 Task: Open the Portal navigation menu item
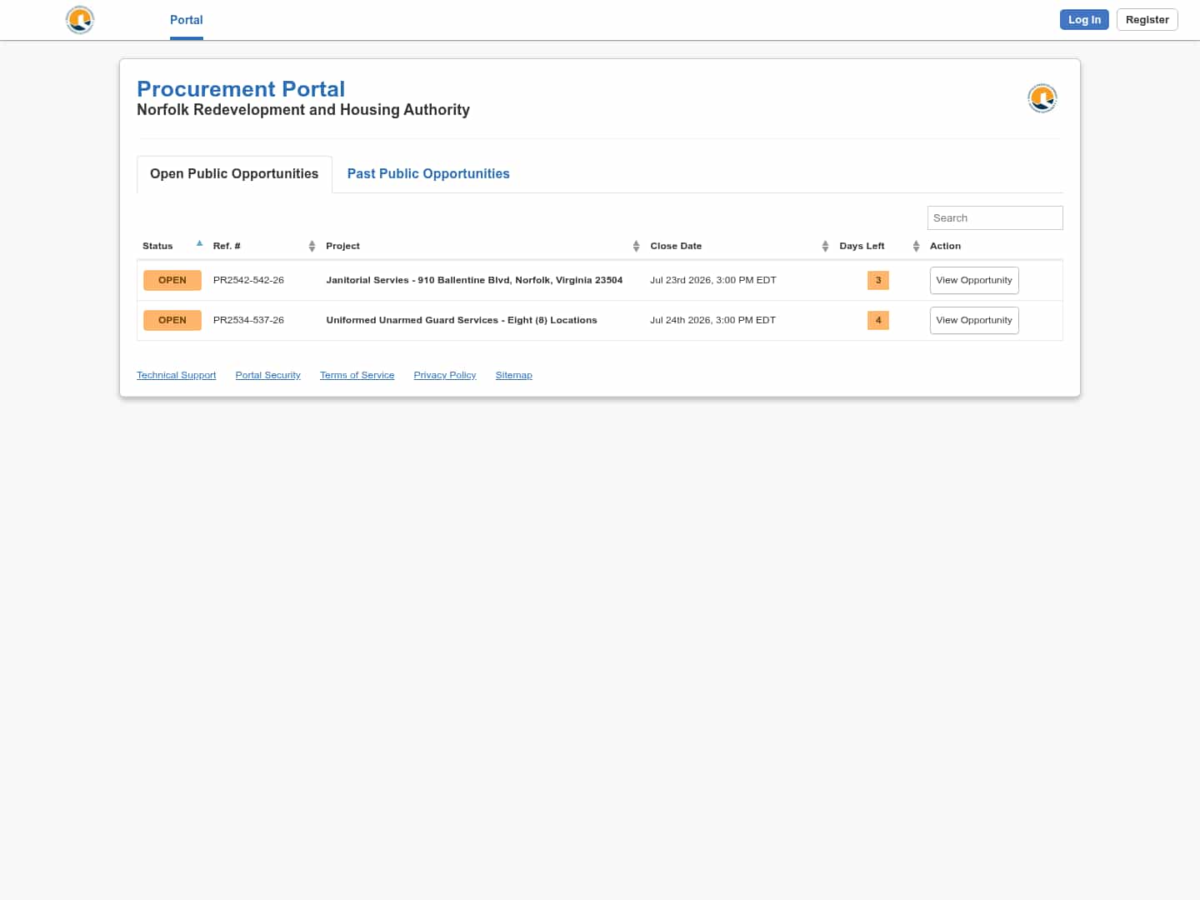[x=187, y=20]
